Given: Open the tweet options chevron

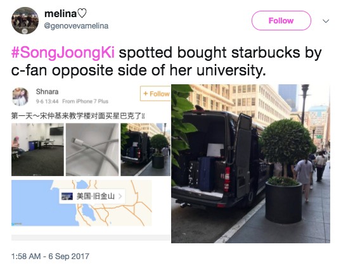Looking at the screenshot, I should 326,21.
